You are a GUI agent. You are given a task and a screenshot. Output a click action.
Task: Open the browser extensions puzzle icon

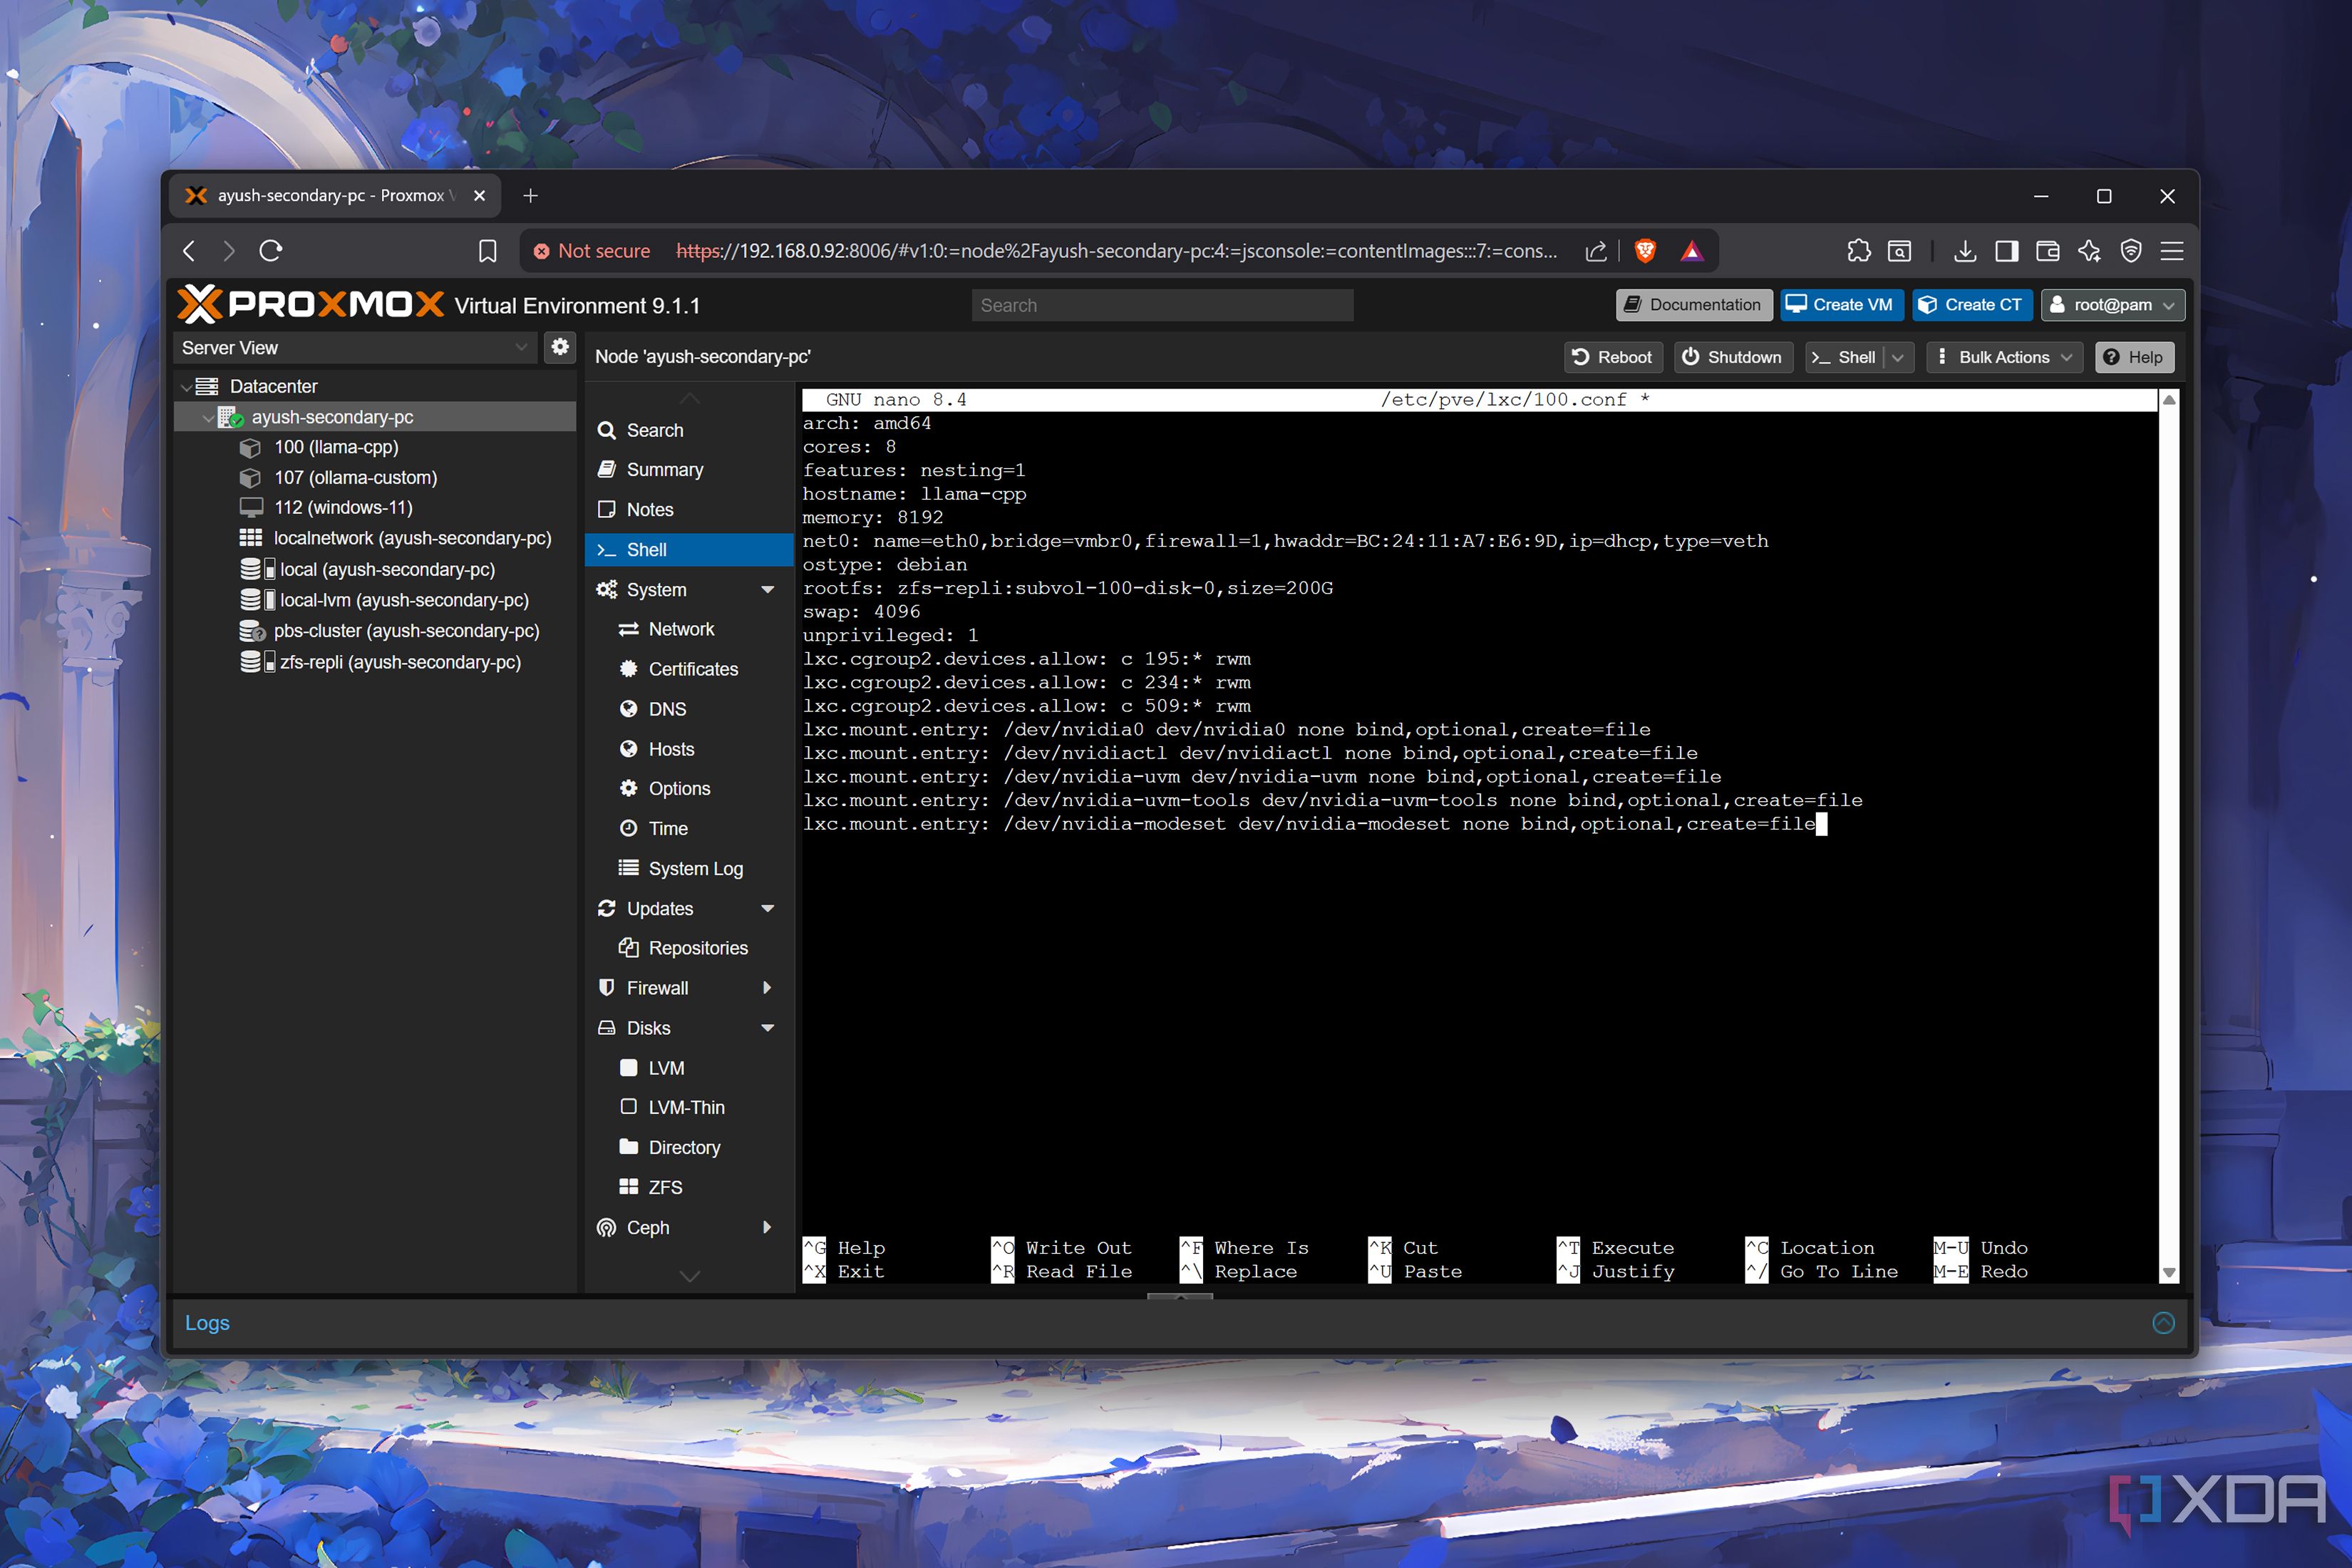click(x=1858, y=251)
